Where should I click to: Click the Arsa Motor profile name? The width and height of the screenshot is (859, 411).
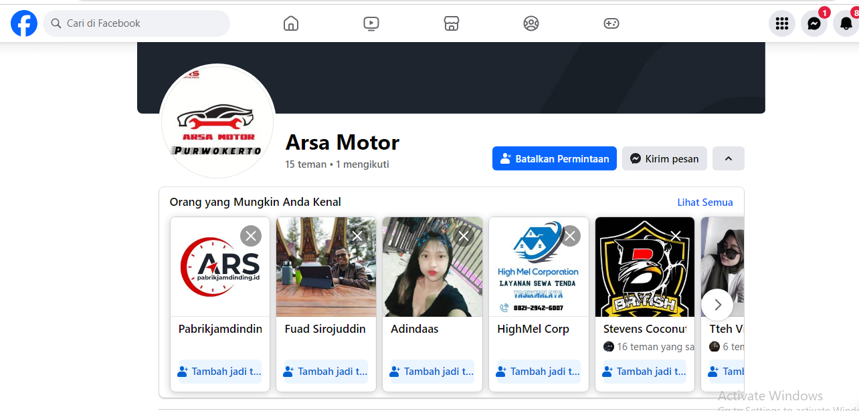pos(343,142)
